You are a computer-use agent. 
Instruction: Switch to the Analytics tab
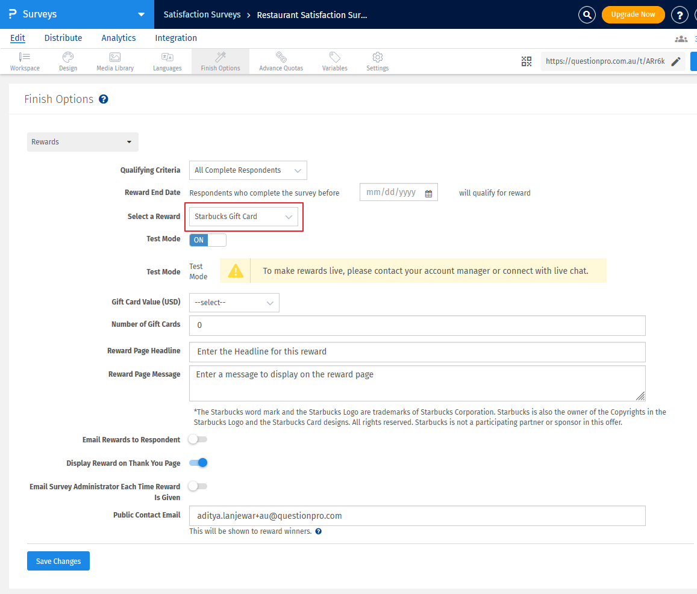[x=118, y=38]
